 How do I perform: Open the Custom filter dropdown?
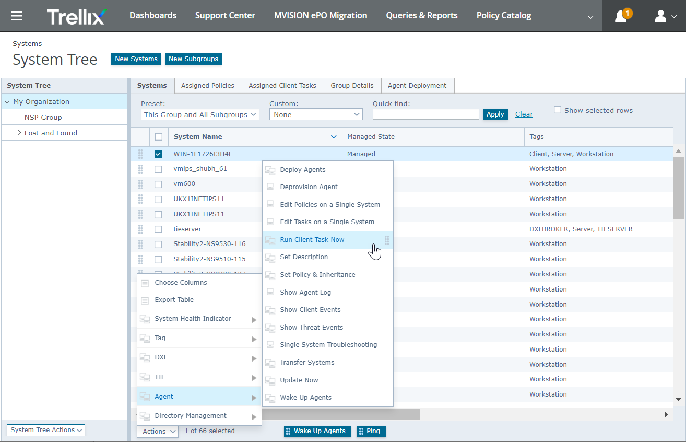316,114
